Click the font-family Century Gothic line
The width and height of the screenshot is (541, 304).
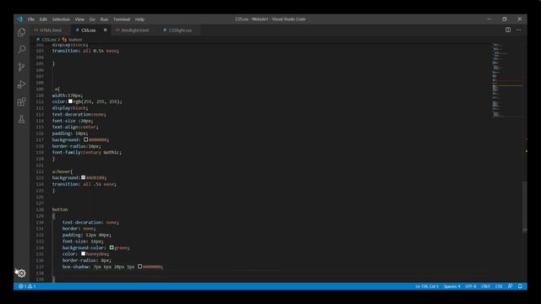87,152
